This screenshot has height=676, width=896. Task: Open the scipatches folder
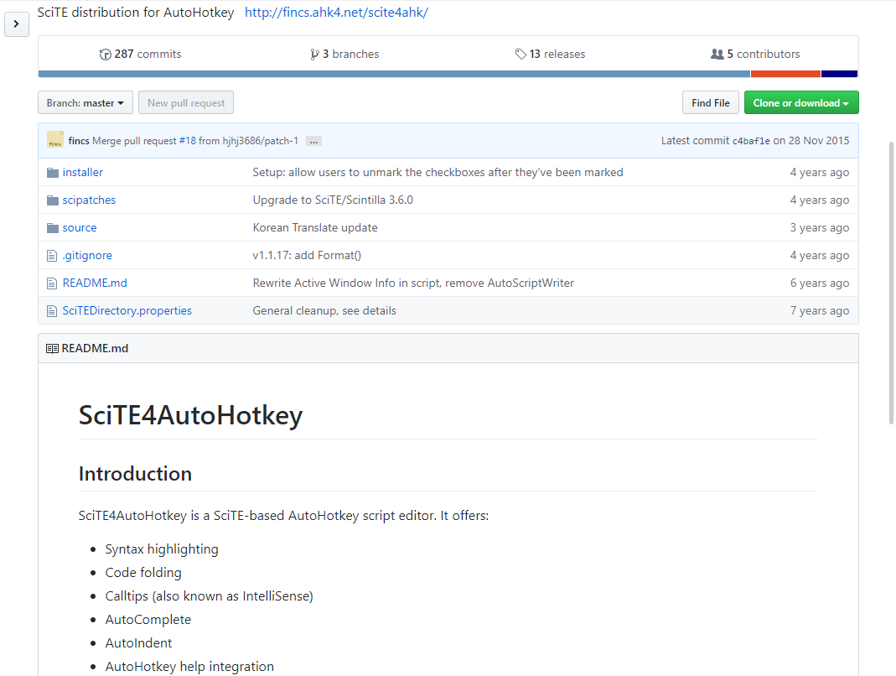[89, 200]
